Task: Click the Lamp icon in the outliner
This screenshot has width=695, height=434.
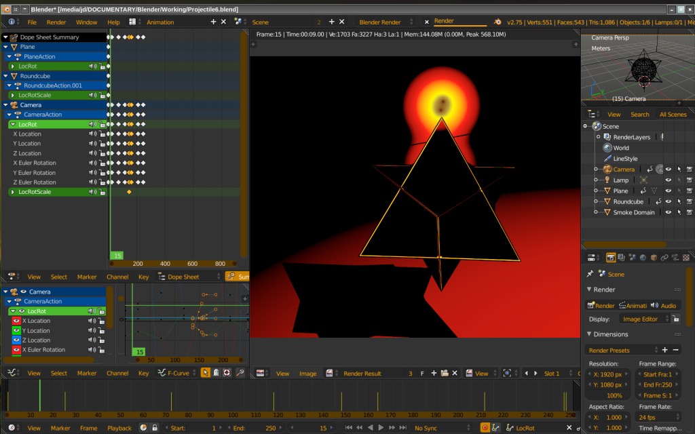Action: [x=607, y=180]
